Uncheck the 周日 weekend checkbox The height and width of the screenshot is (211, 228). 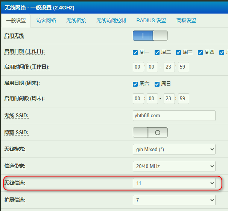pos(157,84)
